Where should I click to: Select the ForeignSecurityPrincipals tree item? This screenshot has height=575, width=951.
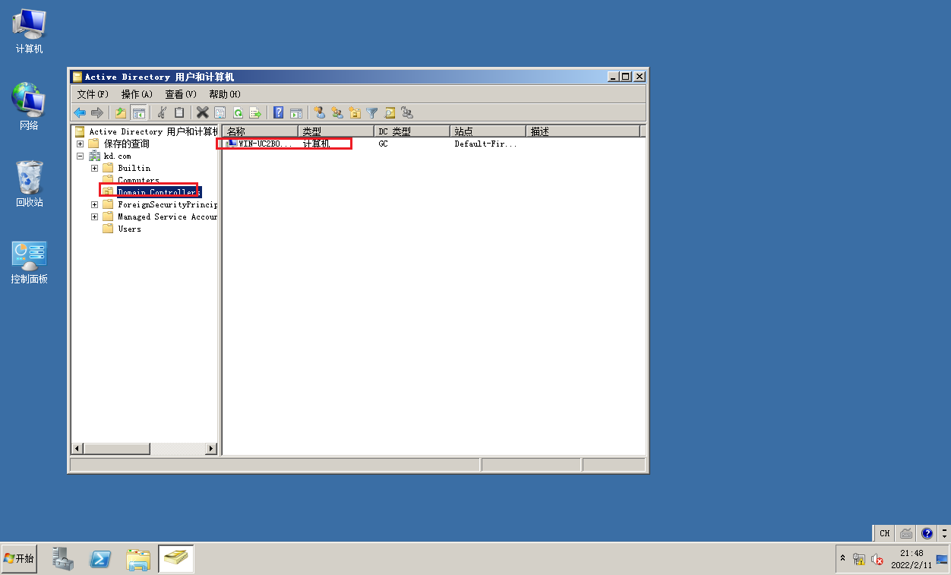[x=167, y=204]
